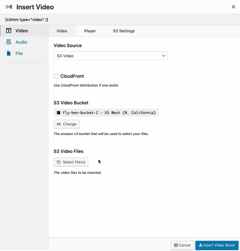240x251 pixels.
Task: Close the Insert Video dialog
Action: tap(233, 7)
